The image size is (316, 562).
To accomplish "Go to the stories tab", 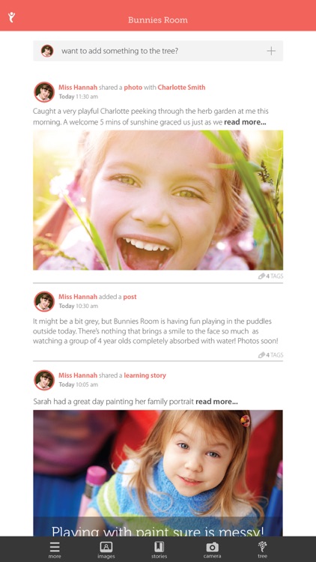I will pyautogui.click(x=159, y=549).
